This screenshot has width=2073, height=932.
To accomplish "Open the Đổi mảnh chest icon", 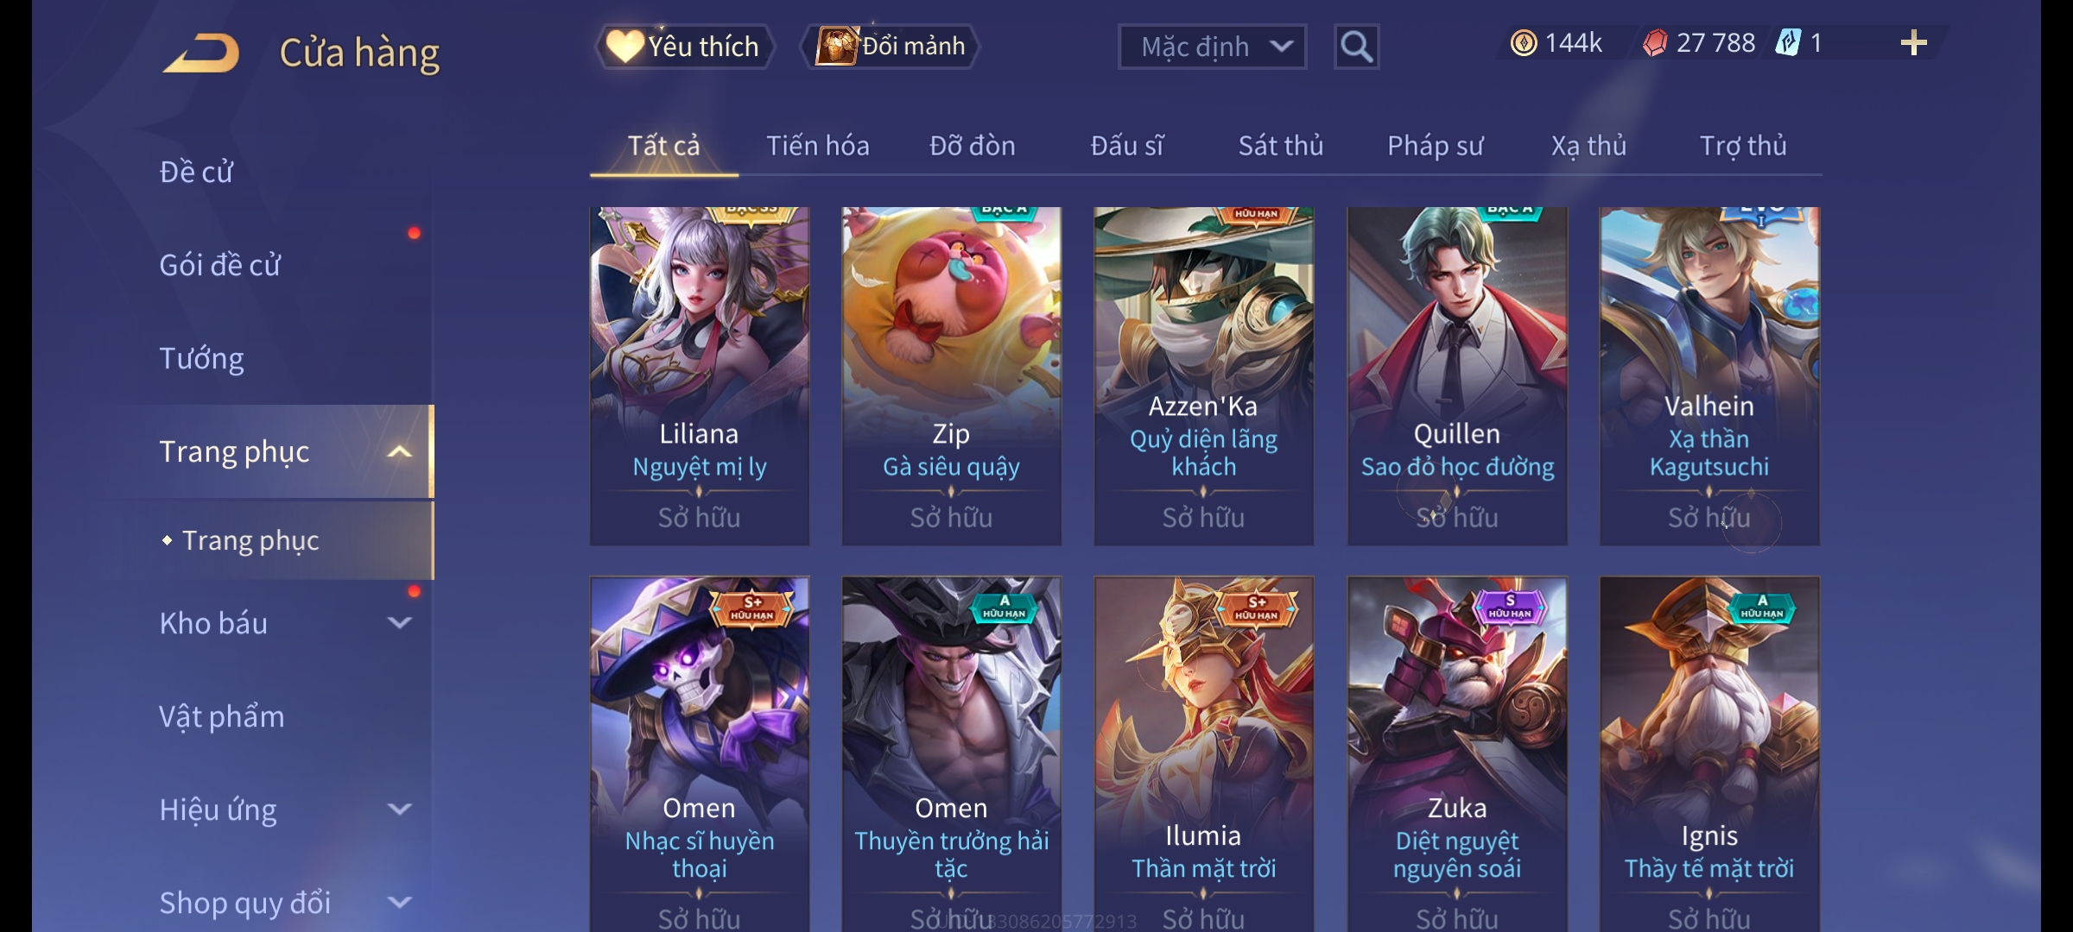I will tap(836, 46).
